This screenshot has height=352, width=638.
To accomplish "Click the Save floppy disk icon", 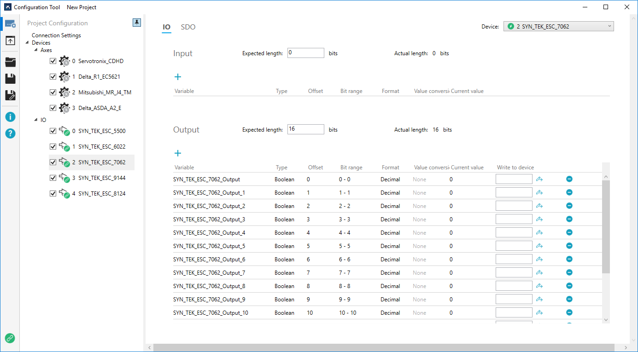I will pyautogui.click(x=10, y=79).
